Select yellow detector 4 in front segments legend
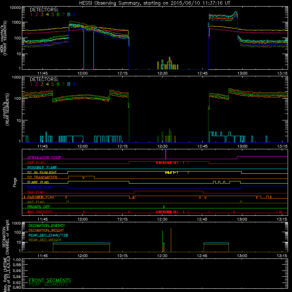 [47, 15]
